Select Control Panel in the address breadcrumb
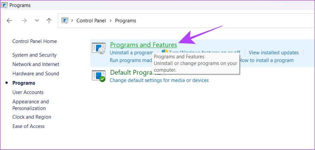The width and height of the screenshot is (315, 150). (x=91, y=21)
